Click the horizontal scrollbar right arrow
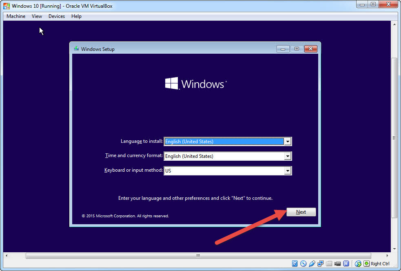Viewport: 401px width, 271px height. pyautogui.click(x=387, y=256)
